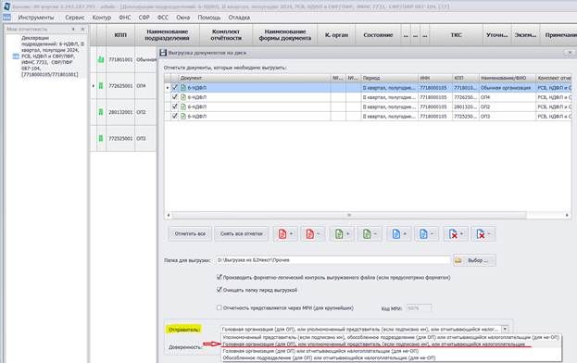Click the crossed-out document minus icon button
Image resolution: width=577 pixels, height=363 pixels.
[x=483, y=234]
